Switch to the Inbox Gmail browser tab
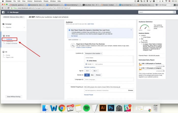Screen dimensions: 178x113 coord(18,5)
